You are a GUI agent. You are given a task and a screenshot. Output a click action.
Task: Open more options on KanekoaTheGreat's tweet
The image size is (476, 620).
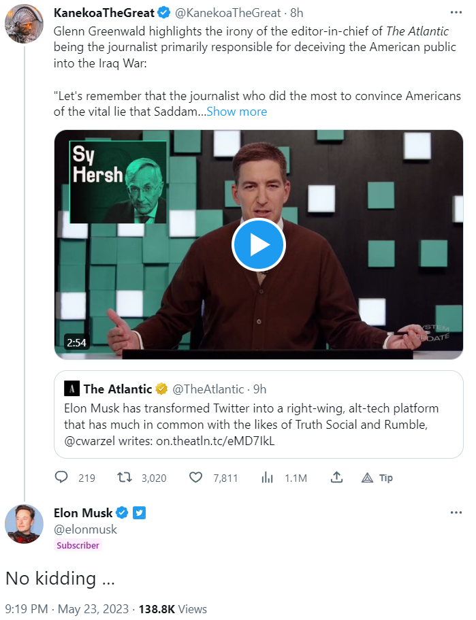[x=456, y=12]
